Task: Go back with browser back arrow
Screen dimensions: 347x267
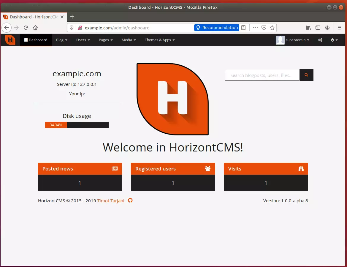Action: click(x=7, y=28)
